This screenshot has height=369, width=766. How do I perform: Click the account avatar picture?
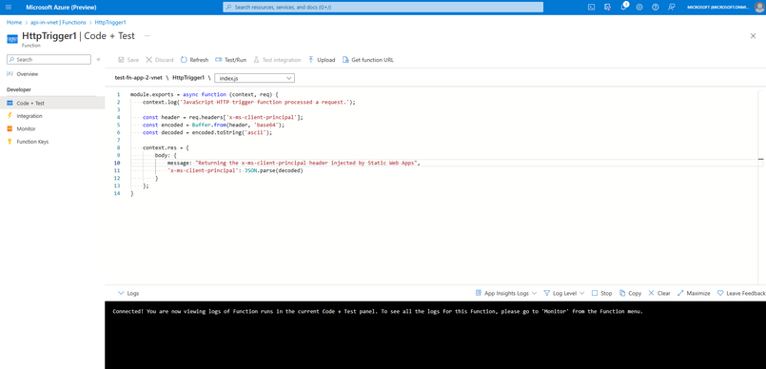click(x=758, y=8)
